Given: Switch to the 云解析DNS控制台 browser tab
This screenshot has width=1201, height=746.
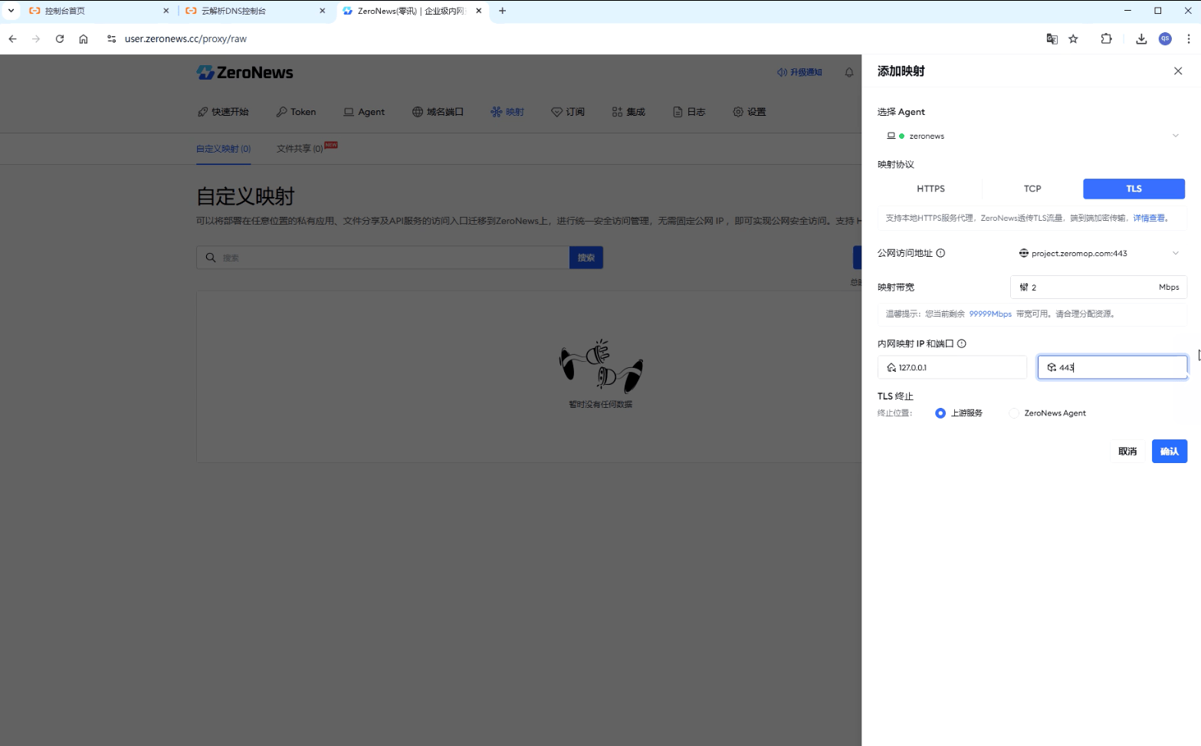Looking at the screenshot, I should (255, 11).
